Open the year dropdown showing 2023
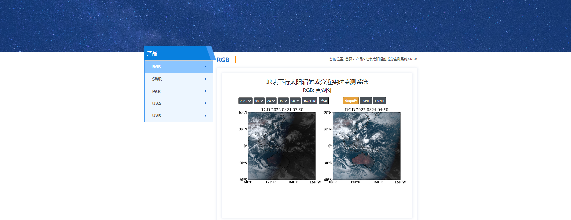The image size is (571, 220). click(x=245, y=101)
